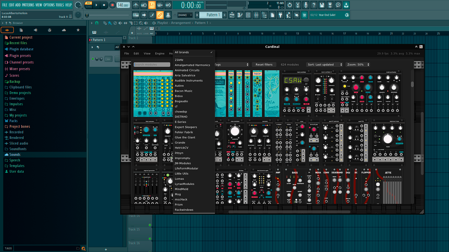Image resolution: width=449 pixels, height=252 pixels.
Task: Toggle PAT/SONG playback mode
Action: tap(88, 5)
